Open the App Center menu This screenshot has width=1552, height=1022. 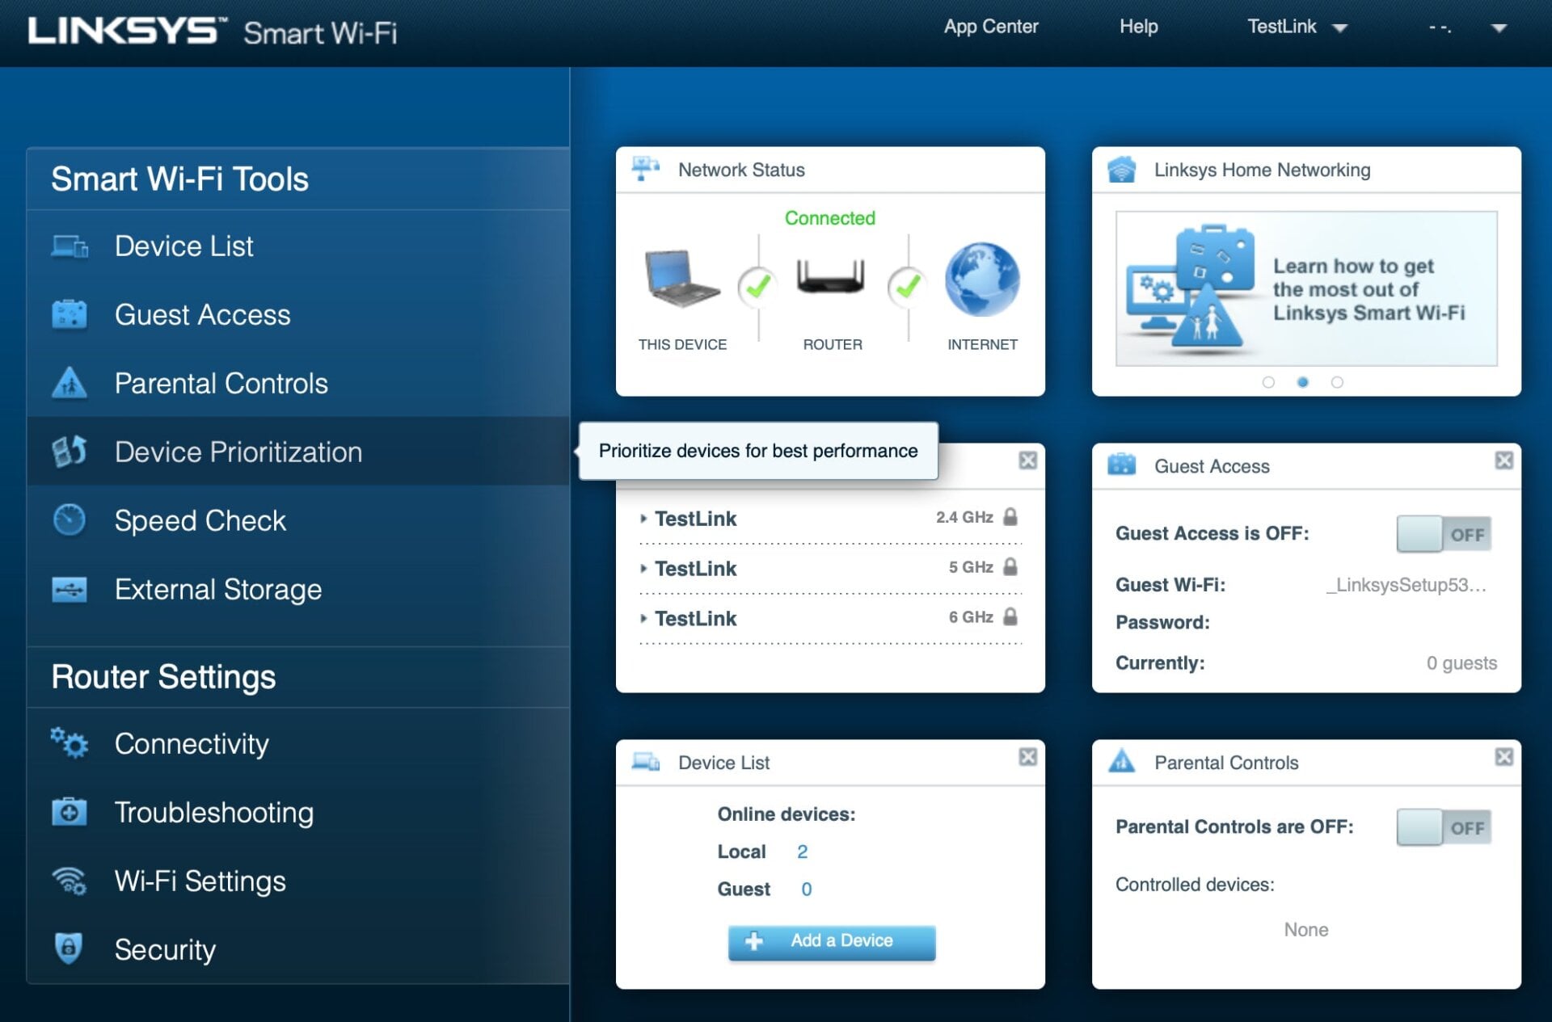pos(991,26)
